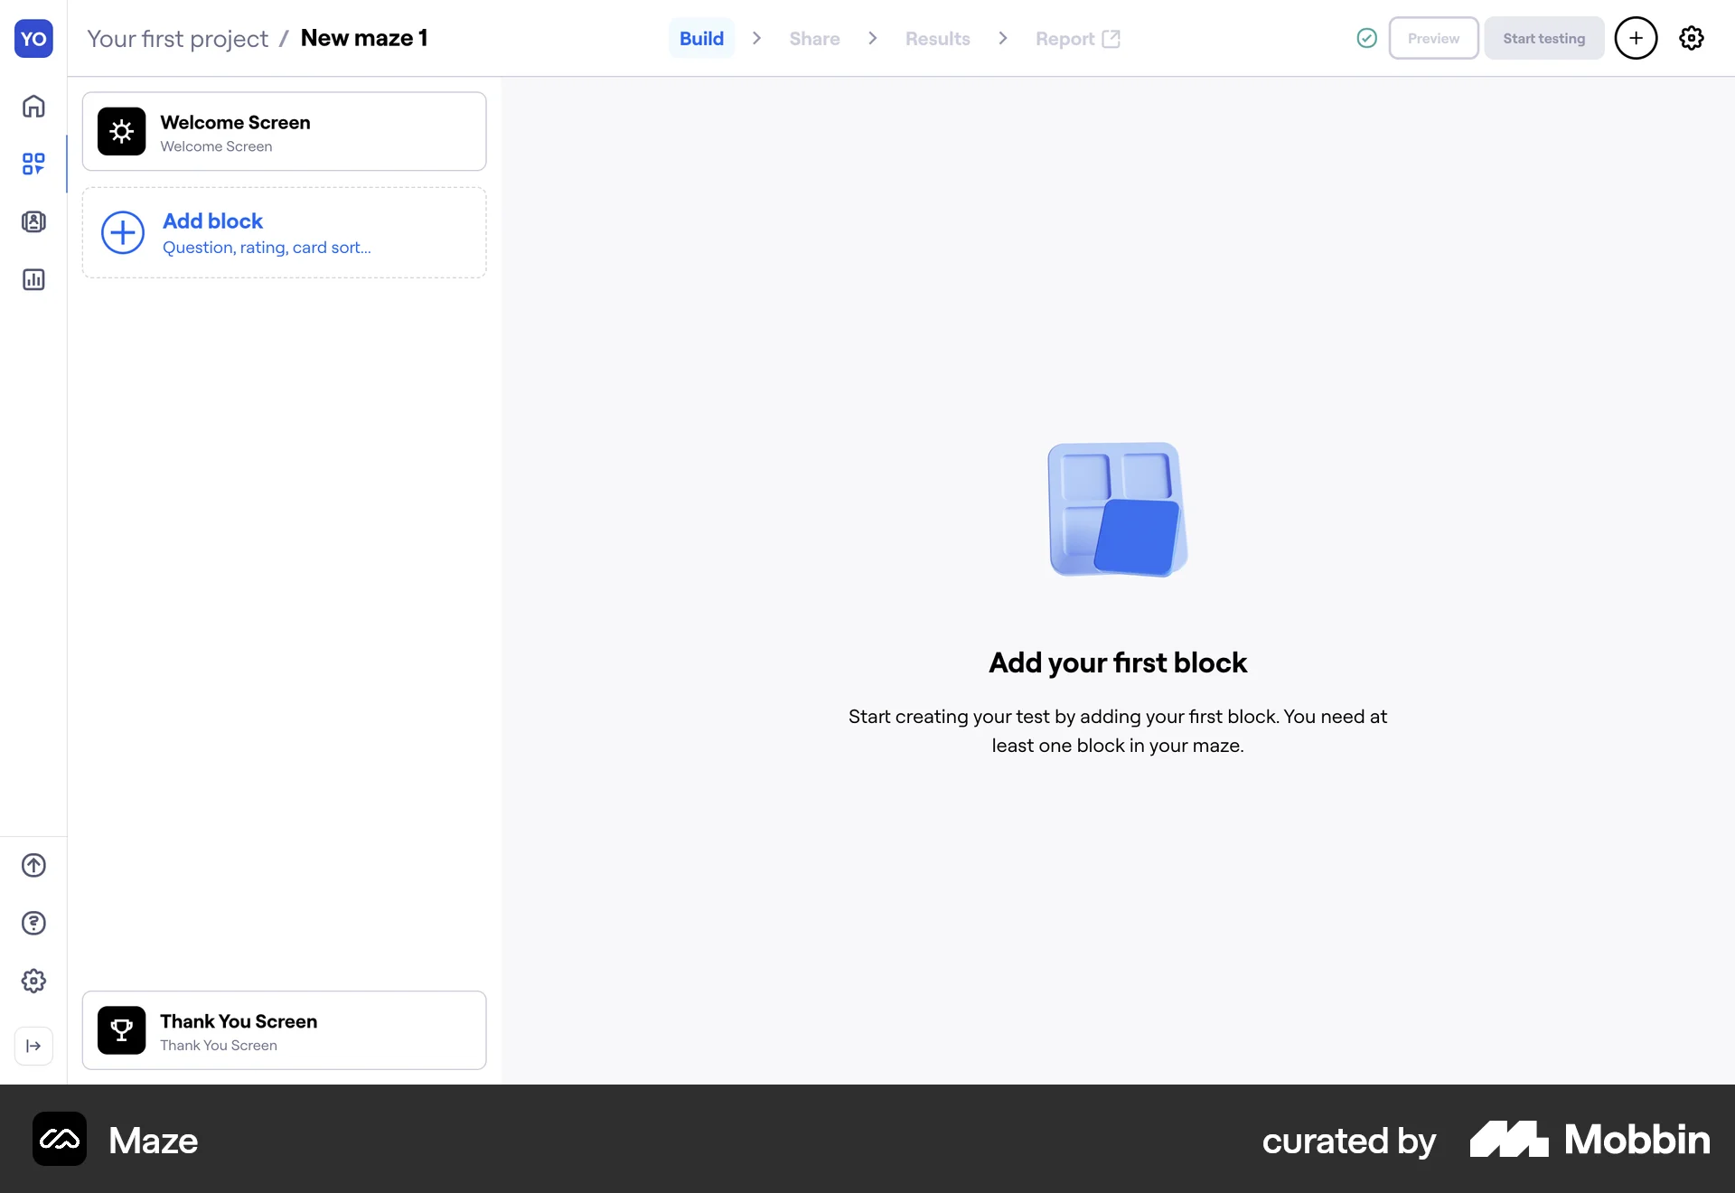Open sidebar settings gear icon
This screenshot has width=1735, height=1193.
(x=33, y=981)
